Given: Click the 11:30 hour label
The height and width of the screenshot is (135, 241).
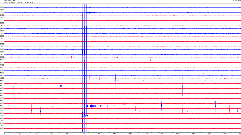Looking at the screenshot, I should [x=2, y=68].
